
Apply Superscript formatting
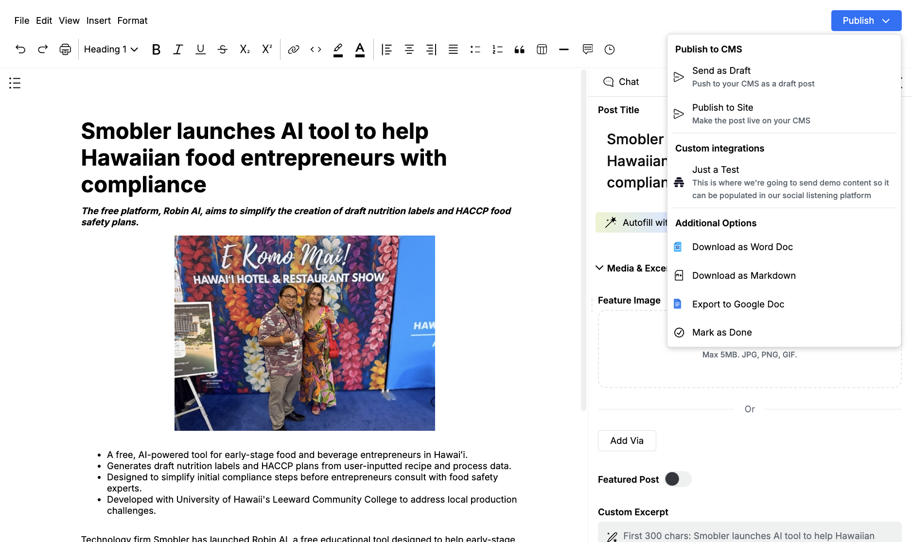(x=267, y=49)
